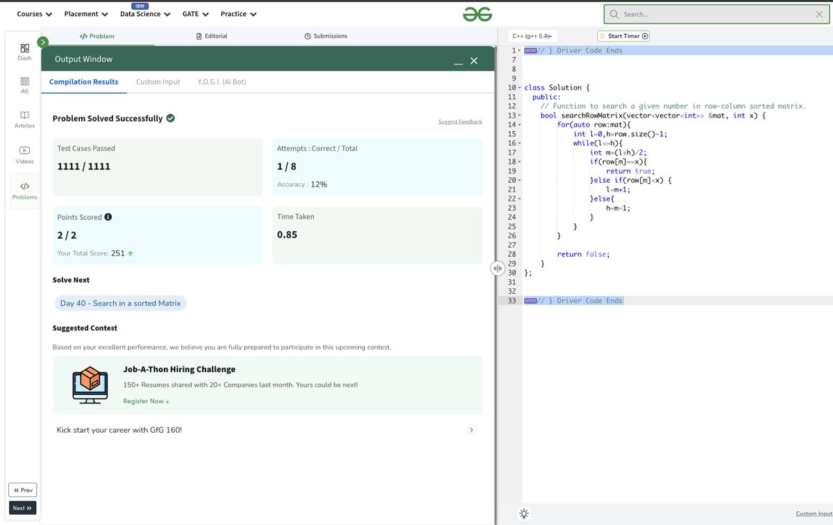Image resolution: width=833 pixels, height=525 pixels.
Task: Collapse code fold arrow at line 18
Action: click(519, 161)
